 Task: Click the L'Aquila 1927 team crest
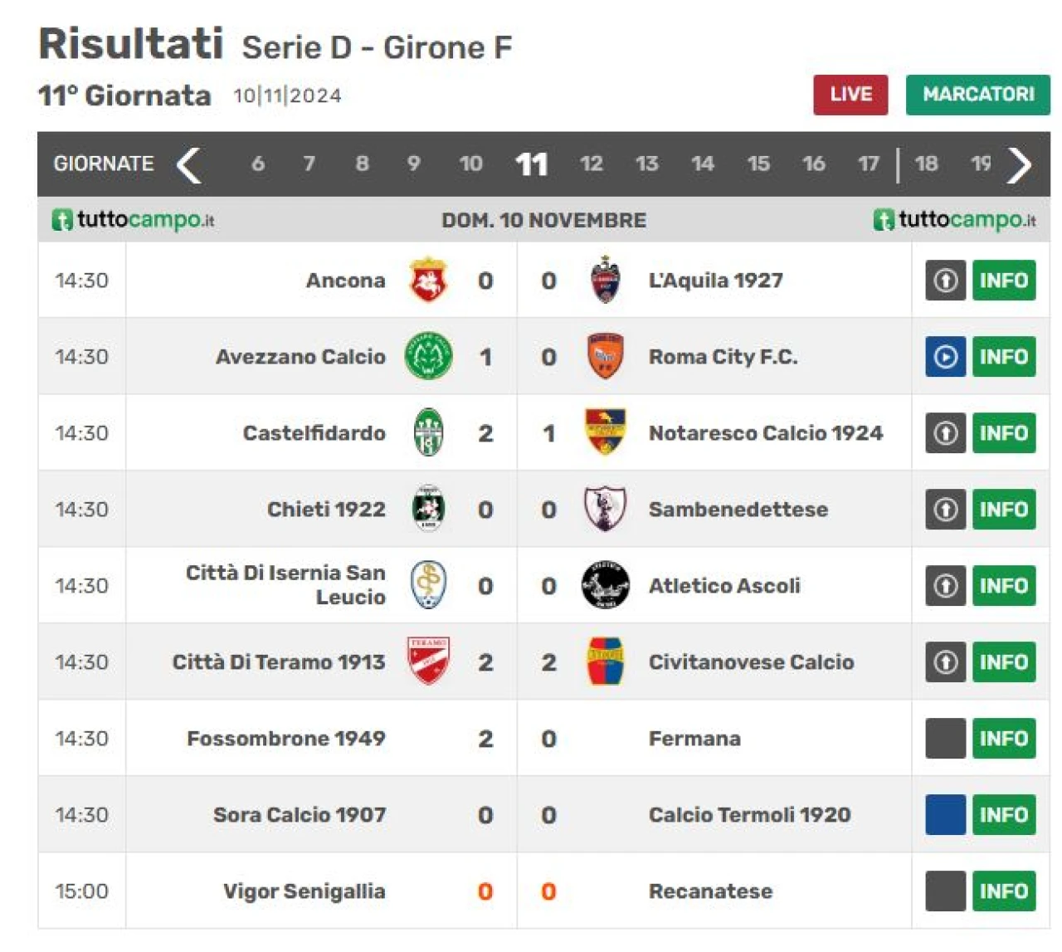605,280
